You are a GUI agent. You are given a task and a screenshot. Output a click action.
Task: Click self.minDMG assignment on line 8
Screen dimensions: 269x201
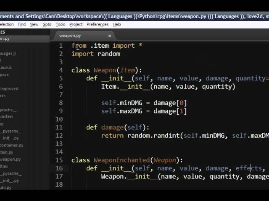pos(144,103)
